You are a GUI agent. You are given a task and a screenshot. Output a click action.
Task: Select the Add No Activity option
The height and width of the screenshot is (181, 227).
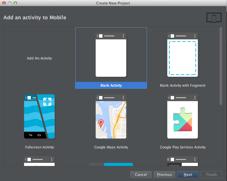39,58
